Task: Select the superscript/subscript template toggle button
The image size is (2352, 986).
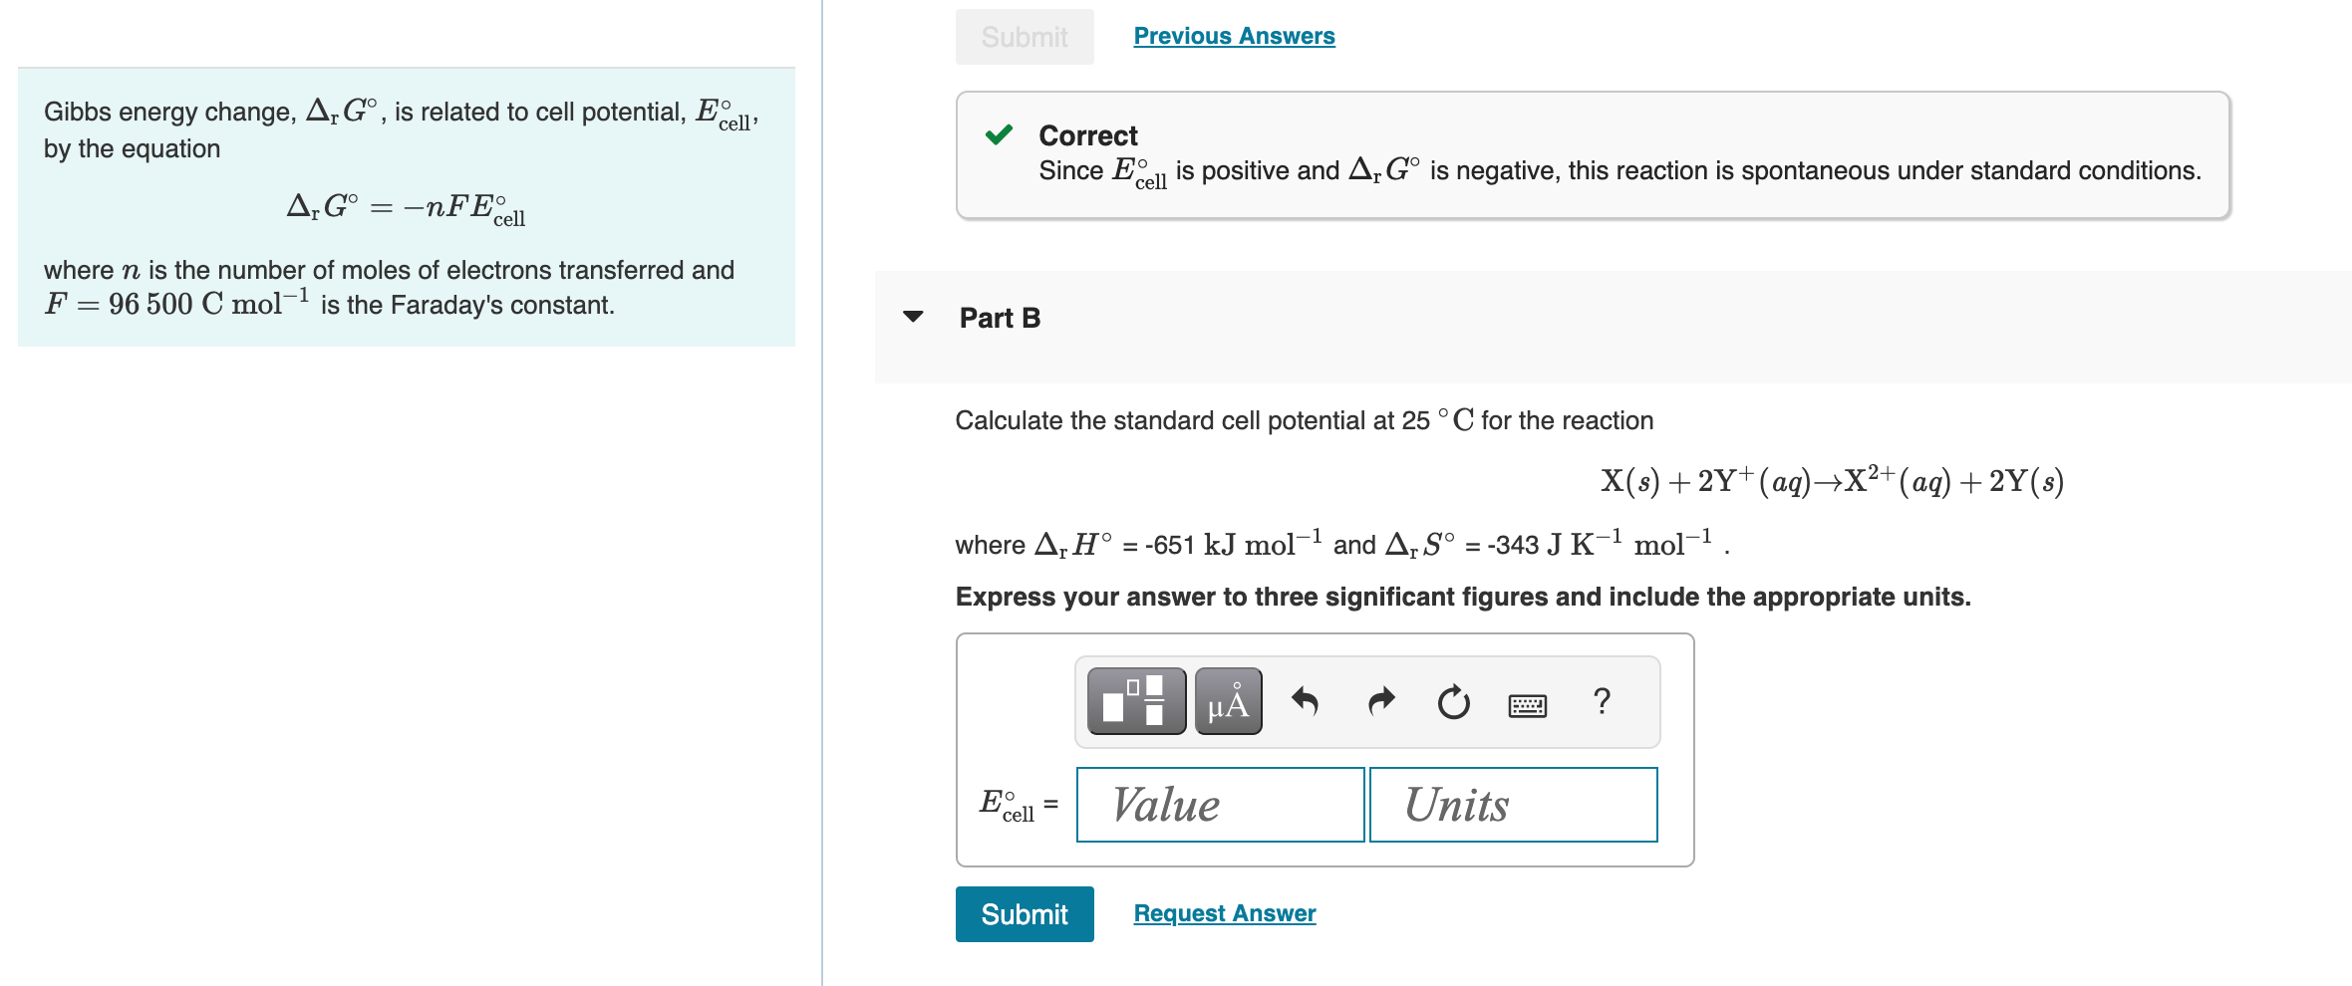Action: tap(1135, 701)
